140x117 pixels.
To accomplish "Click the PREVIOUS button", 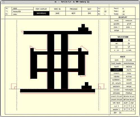I will [73, 9].
